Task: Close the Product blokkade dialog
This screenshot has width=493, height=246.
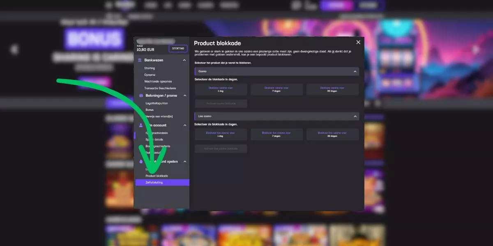Action: [x=358, y=42]
